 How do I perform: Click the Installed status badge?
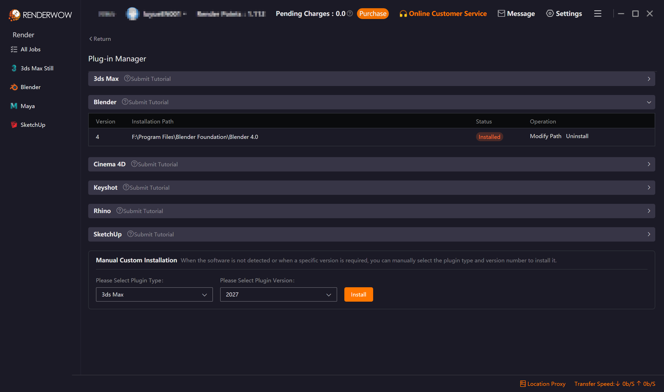(x=489, y=137)
